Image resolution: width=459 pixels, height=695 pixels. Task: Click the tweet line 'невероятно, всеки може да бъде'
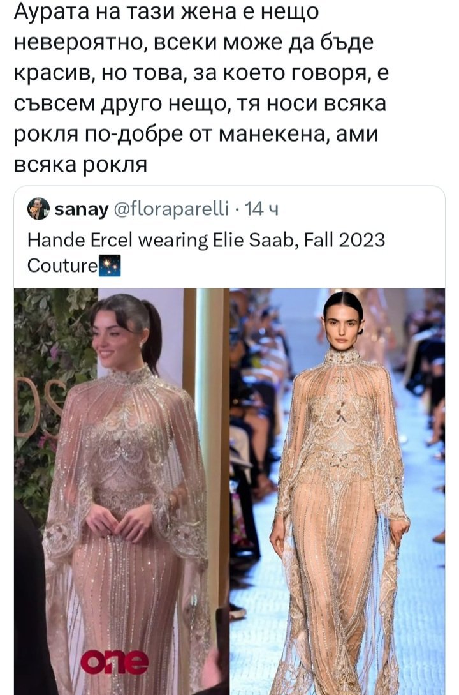(194, 43)
